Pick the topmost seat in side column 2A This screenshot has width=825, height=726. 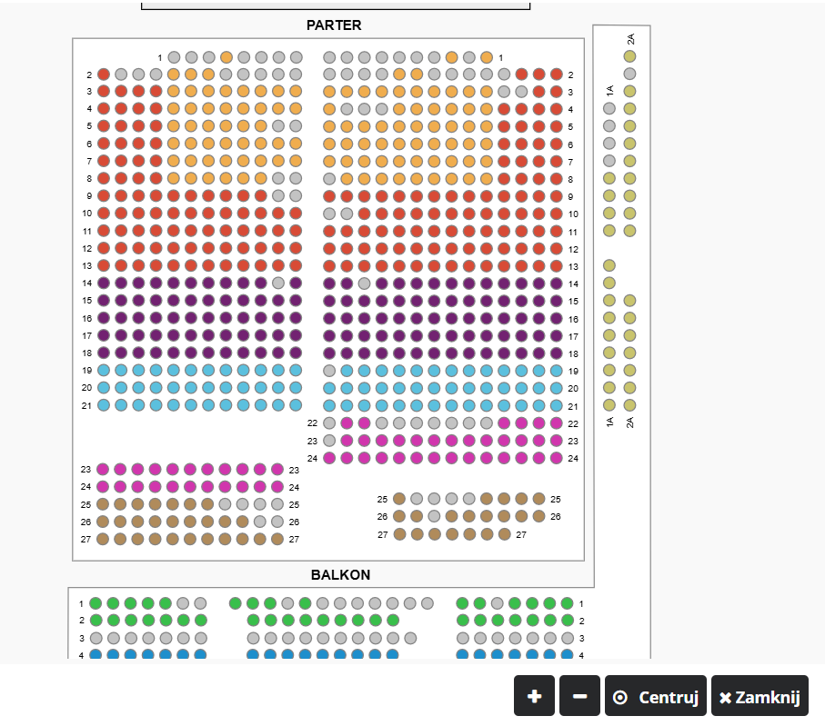tap(630, 56)
